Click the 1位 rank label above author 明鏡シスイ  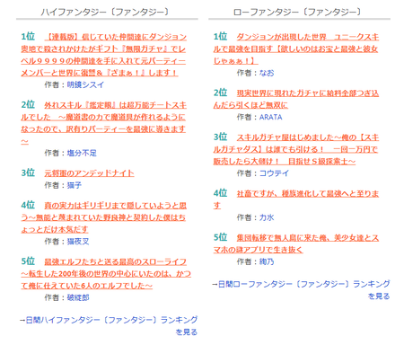[x=28, y=37]
